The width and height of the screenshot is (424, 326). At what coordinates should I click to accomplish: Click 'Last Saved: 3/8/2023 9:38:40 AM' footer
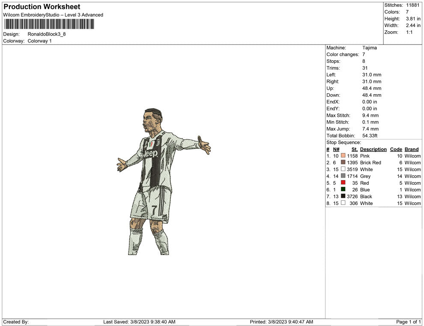click(139, 322)
